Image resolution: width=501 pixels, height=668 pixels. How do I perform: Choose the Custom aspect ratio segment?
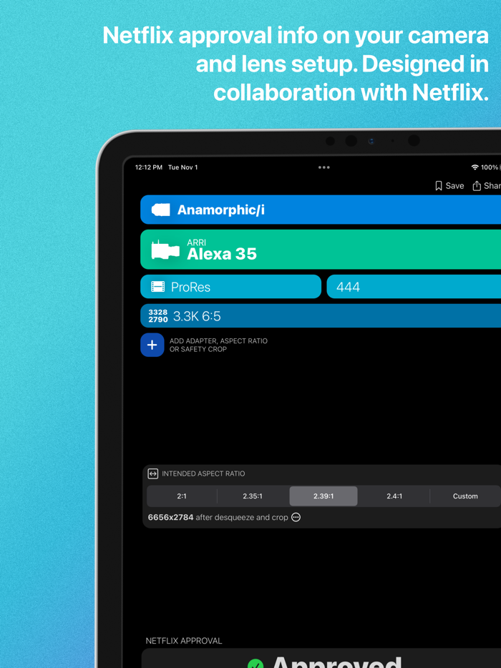tap(465, 496)
